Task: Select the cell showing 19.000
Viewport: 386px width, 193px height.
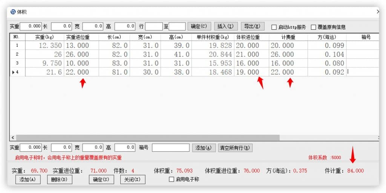Action: pyautogui.click(x=251, y=72)
